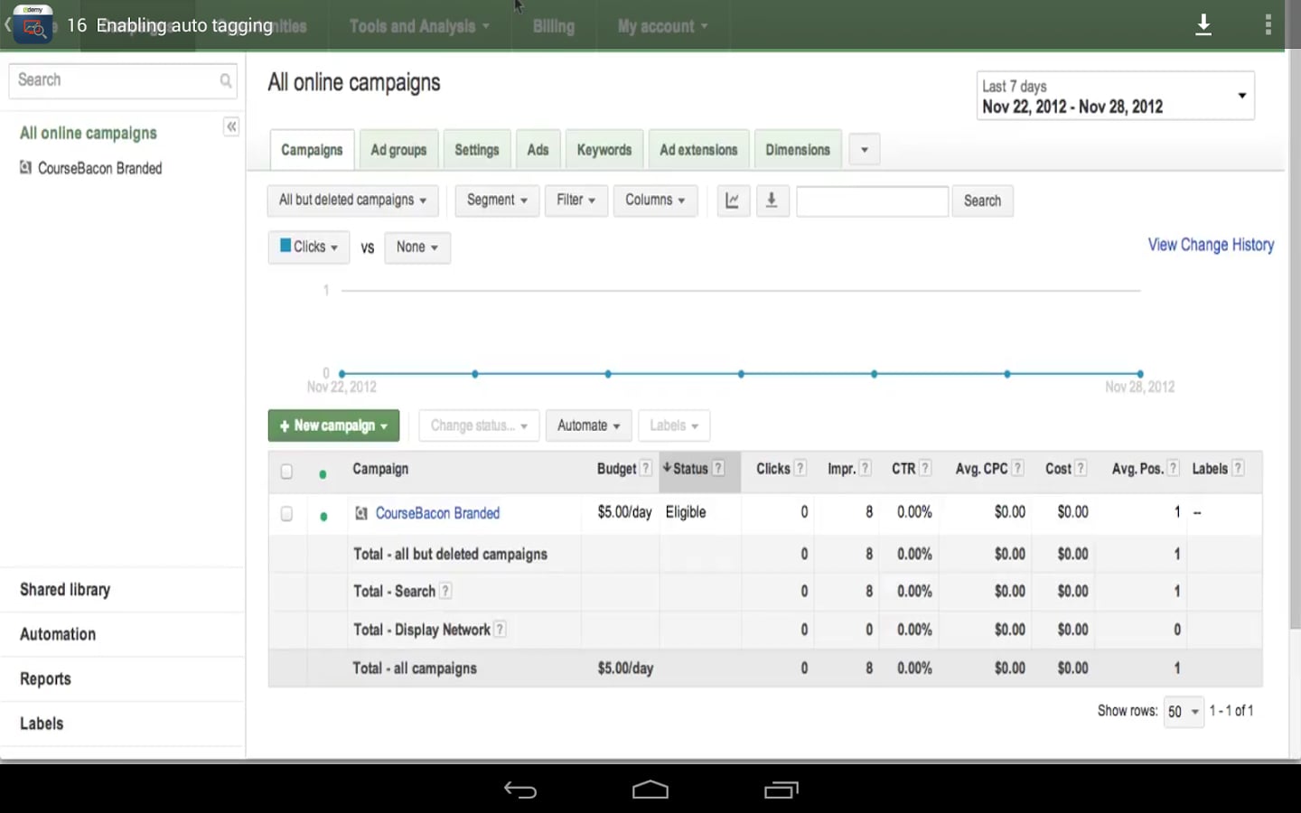Click green status dot of CourseBacon Branded row
Screen dimensions: 1301x813
coord(323,517)
